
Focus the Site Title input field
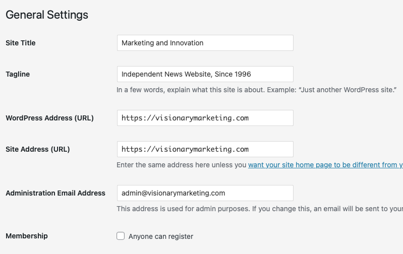coord(205,43)
